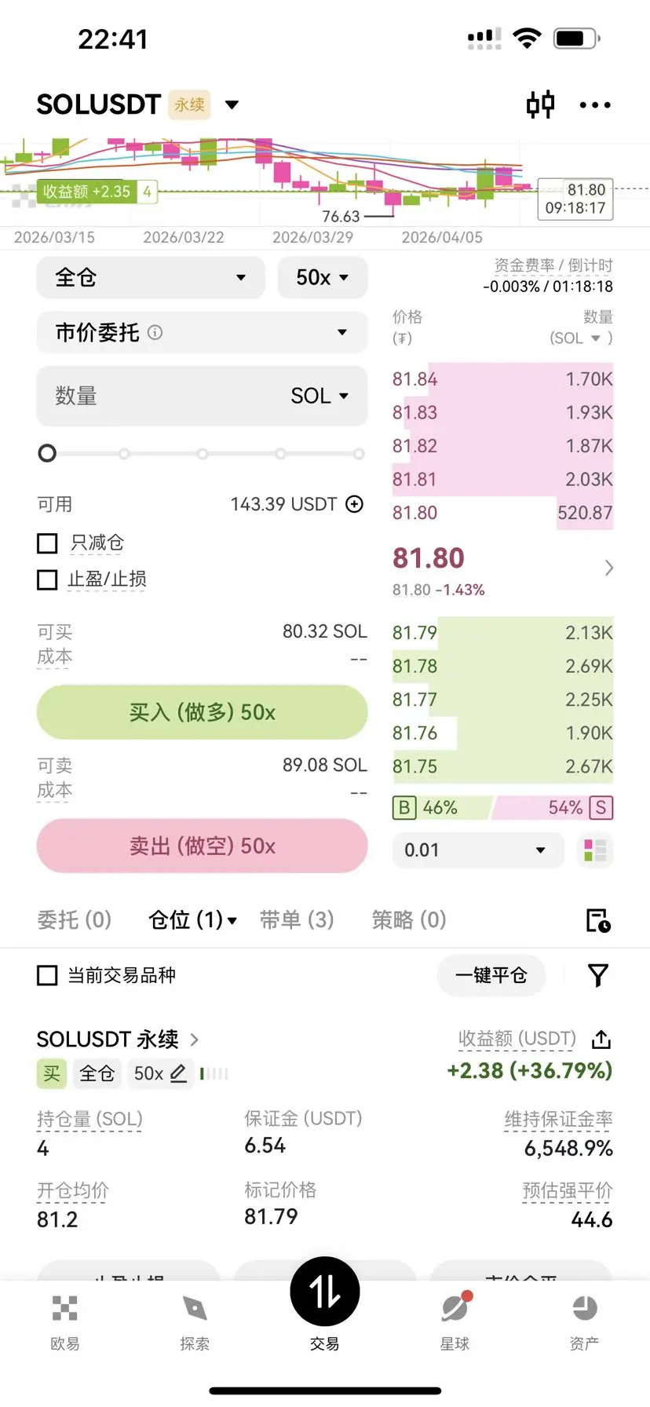Tap the filter funnel icon
This screenshot has width=650, height=1407.
pyautogui.click(x=598, y=975)
